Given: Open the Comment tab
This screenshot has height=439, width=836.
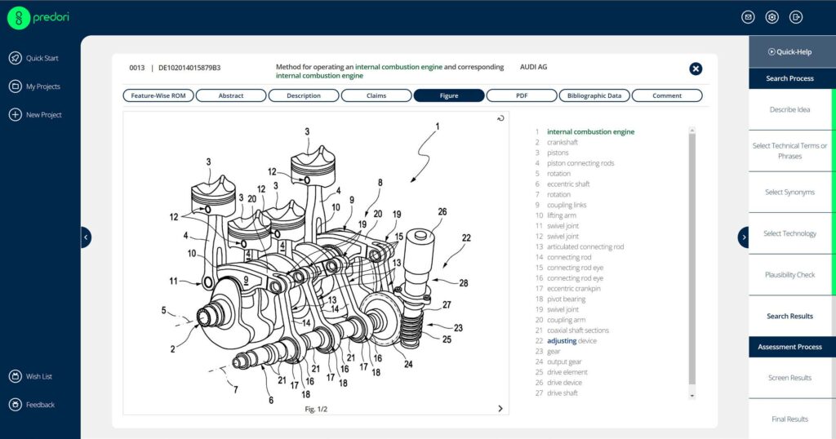Looking at the screenshot, I should click(667, 95).
